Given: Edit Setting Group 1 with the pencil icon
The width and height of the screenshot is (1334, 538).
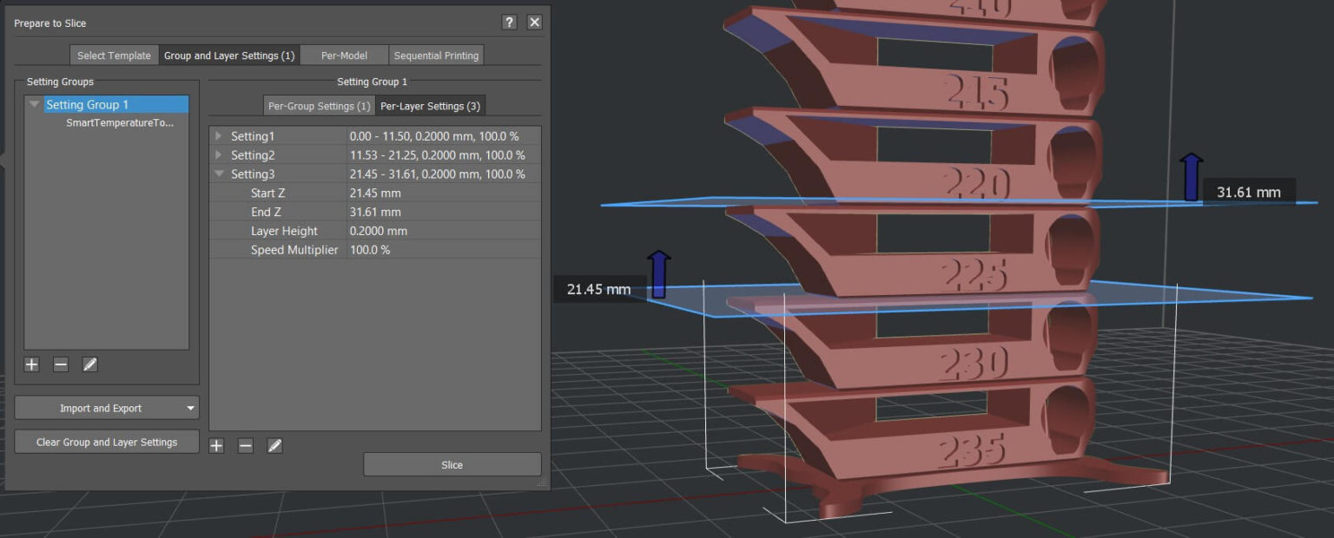Looking at the screenshot, I should click(x=89, y=364).
